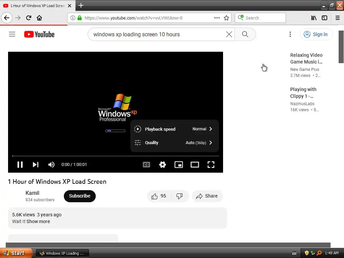This screenshot has height=258, width=344.
Task: Clear the YouTube search box with X
Action: (229, 34)
